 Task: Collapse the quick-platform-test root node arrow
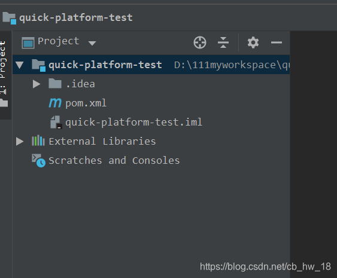[x=20, y=65]
